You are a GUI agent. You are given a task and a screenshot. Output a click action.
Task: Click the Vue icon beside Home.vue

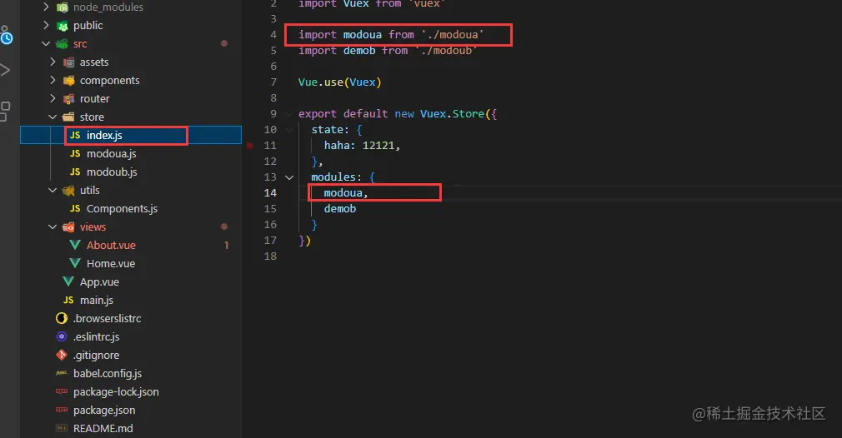pyautogui.click(x=75, y=263)
